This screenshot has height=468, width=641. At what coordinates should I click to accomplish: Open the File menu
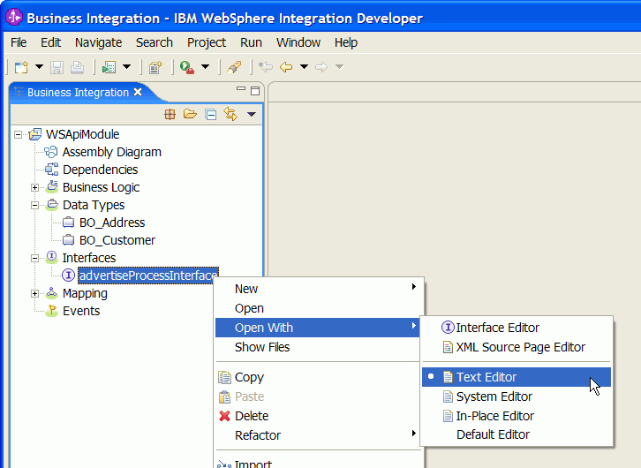[x=19, y=42]
